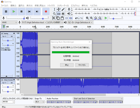Click the Redo arrow icon

pyautogui.click(x=81, y=18)
